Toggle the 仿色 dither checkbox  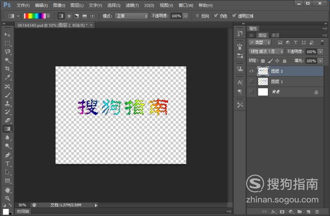(216, 16)
